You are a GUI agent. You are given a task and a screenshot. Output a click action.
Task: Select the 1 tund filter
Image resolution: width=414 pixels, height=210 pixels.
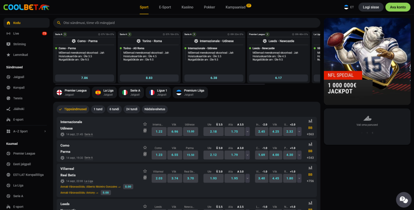pos(98,109)
